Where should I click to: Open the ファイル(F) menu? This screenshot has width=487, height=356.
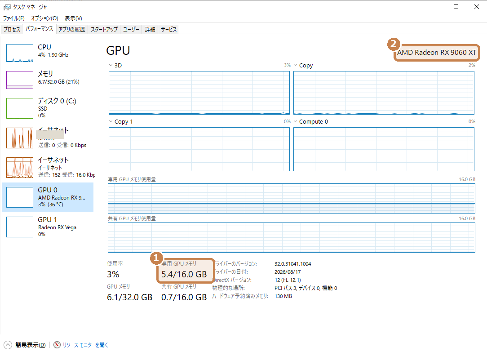click(x=13, y=18)
